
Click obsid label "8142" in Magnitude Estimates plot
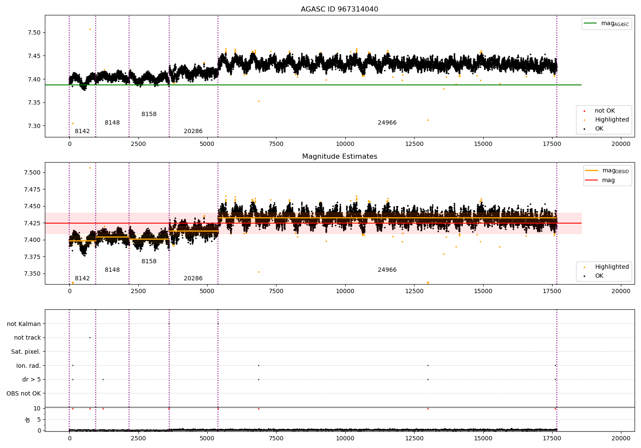coord(82,278)
